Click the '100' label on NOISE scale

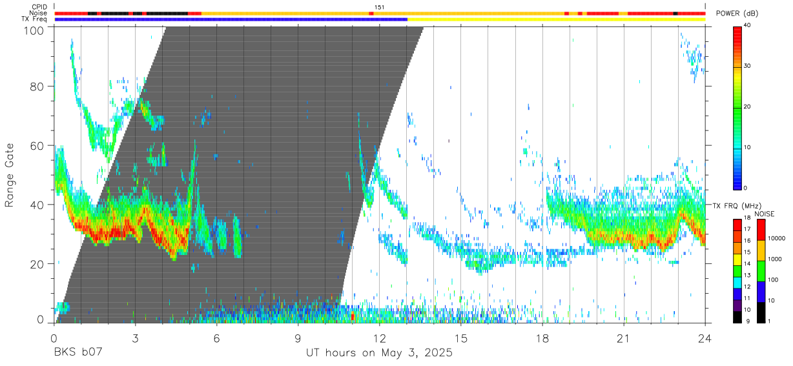774,280
